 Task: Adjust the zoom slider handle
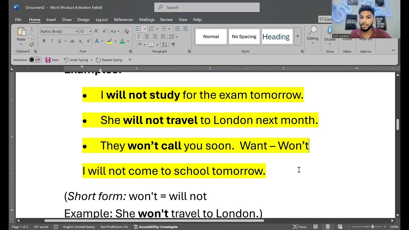click(x=372, y=227)
